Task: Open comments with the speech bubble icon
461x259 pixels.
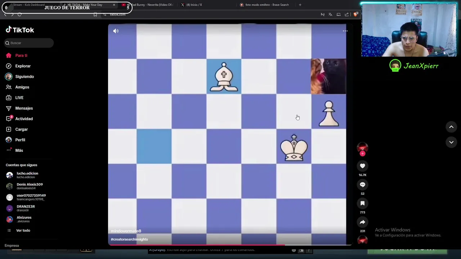Action: (x=362, y=185)
